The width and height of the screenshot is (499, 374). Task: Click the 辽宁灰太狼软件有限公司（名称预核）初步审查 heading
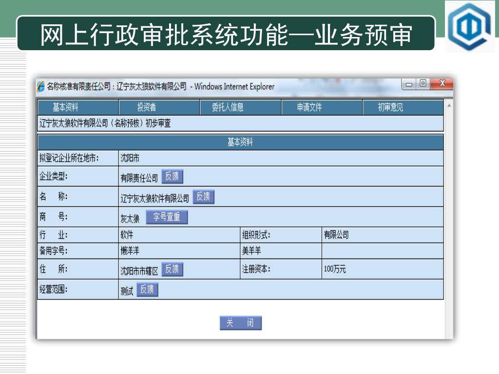(x=105, y=123)
